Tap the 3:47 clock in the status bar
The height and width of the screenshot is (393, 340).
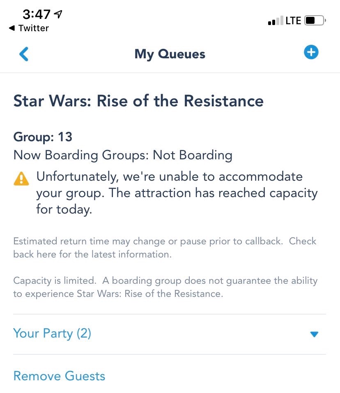coord(36,14)
